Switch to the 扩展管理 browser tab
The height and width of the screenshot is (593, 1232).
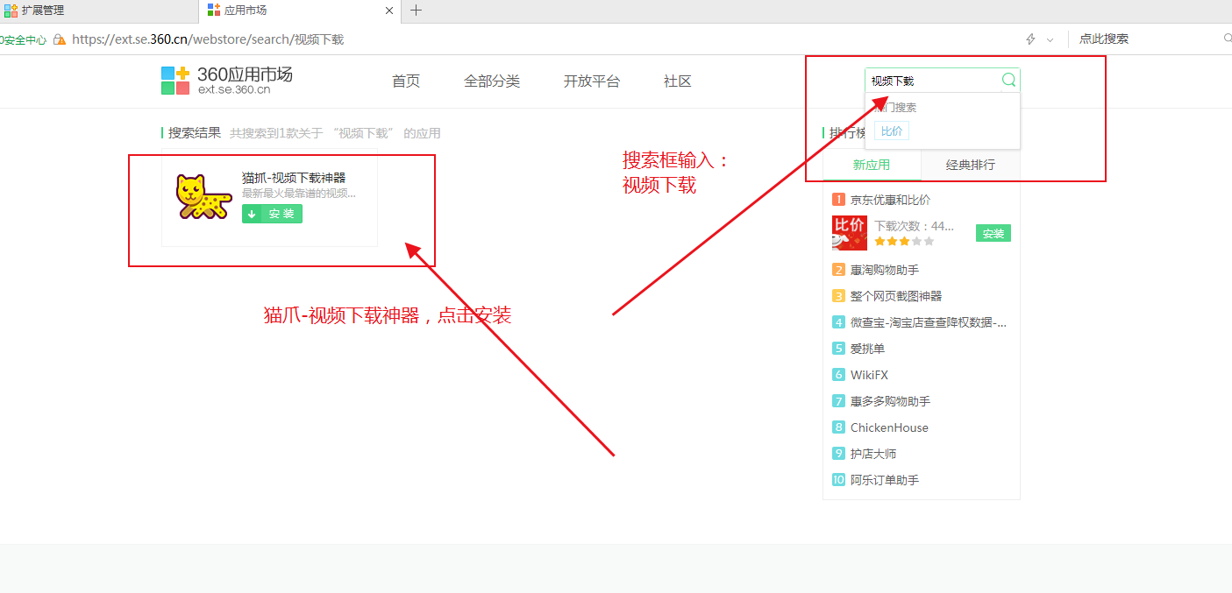pos(99,11)
